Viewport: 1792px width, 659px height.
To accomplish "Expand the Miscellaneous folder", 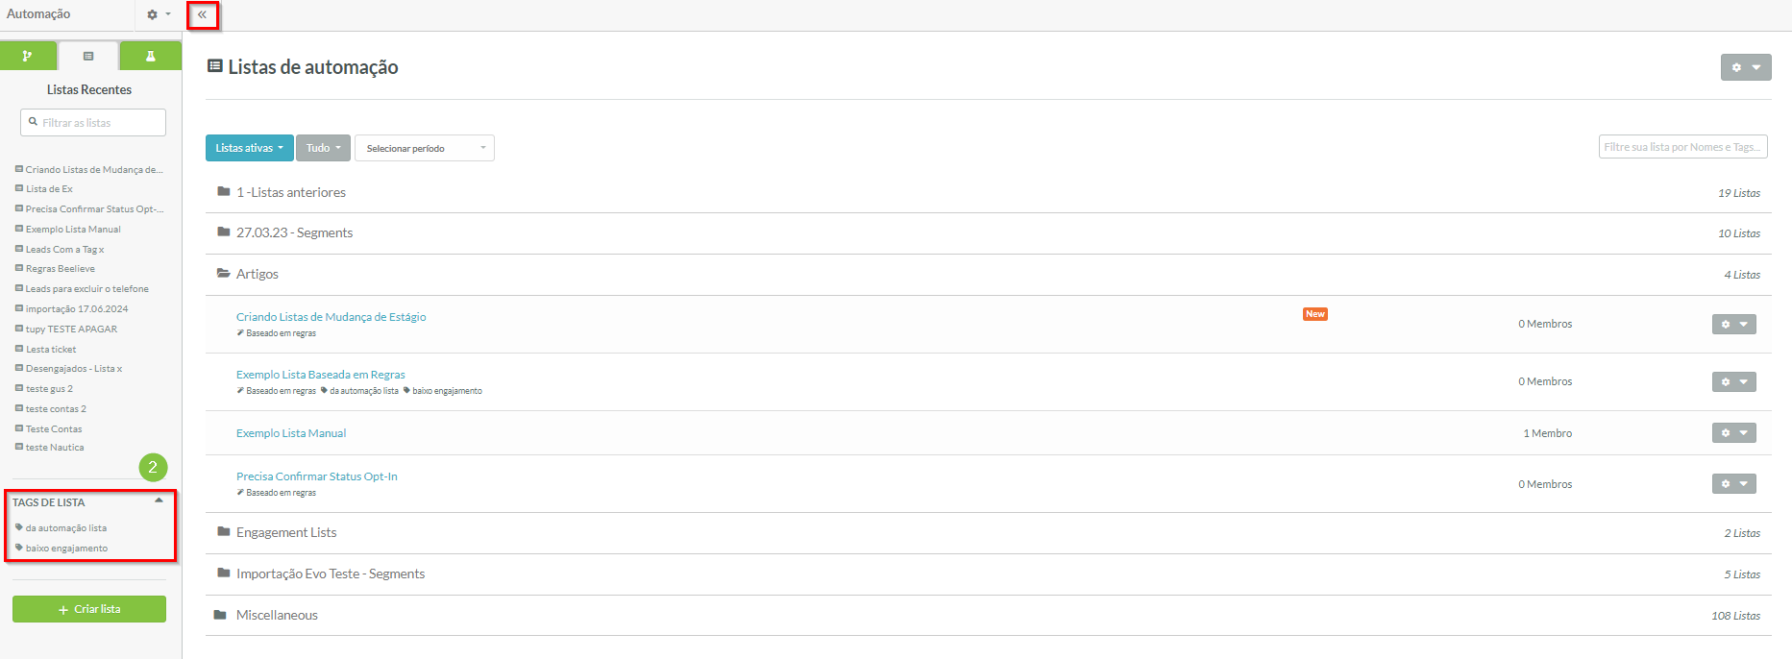I will 277,615.
